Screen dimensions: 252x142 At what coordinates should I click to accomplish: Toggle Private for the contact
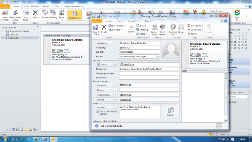pos(192,34)
